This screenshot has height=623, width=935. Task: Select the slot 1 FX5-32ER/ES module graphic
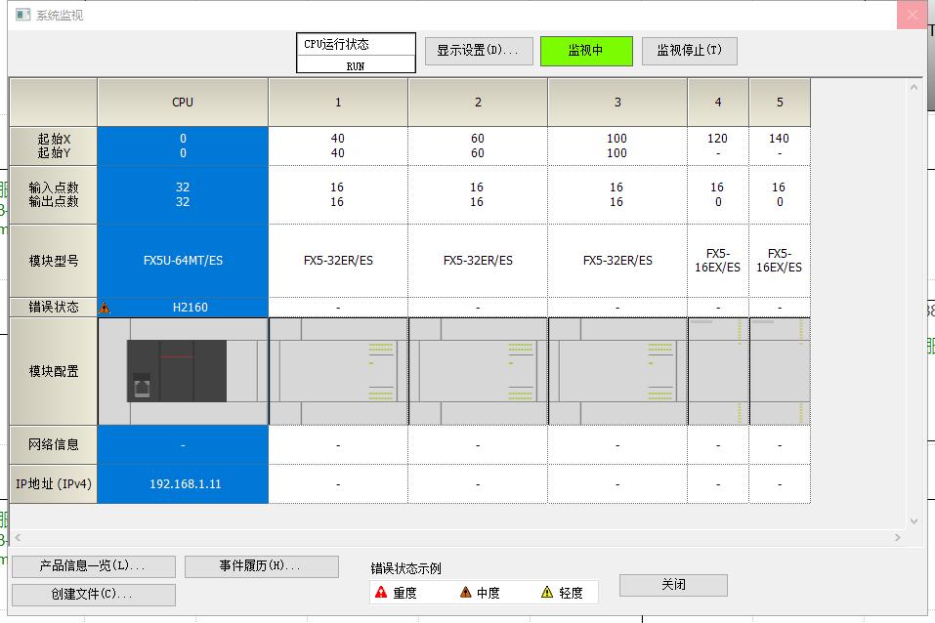(x=337, y=371)
